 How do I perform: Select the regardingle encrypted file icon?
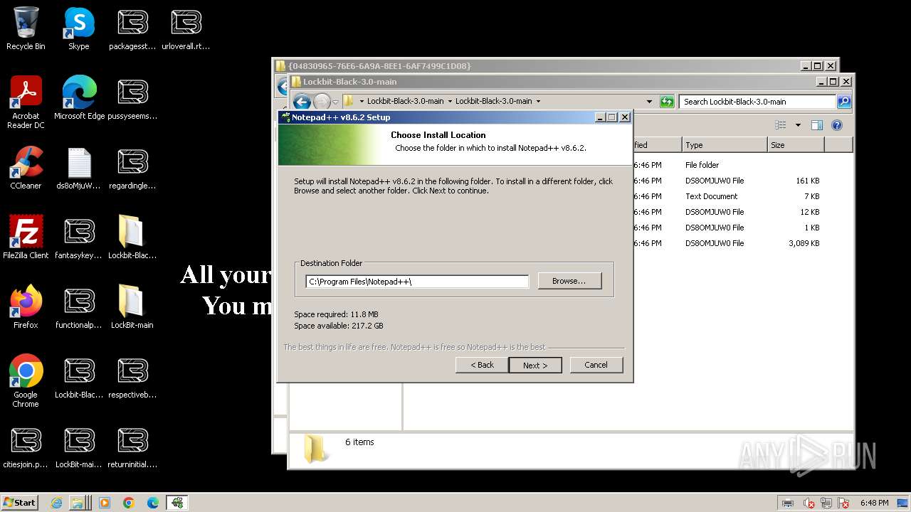click(132, 169)
